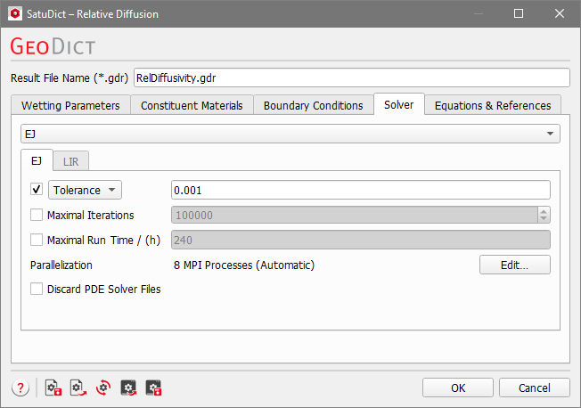Open the Tolerance stopping criterion dropdown

85,190
